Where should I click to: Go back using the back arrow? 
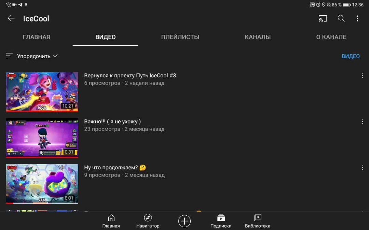click(x=11, y=18)
